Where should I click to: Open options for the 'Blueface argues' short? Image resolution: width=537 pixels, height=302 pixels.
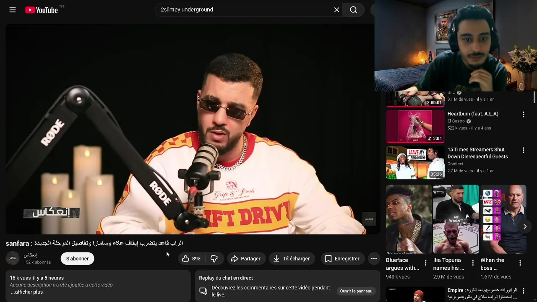tap(425, 263)
